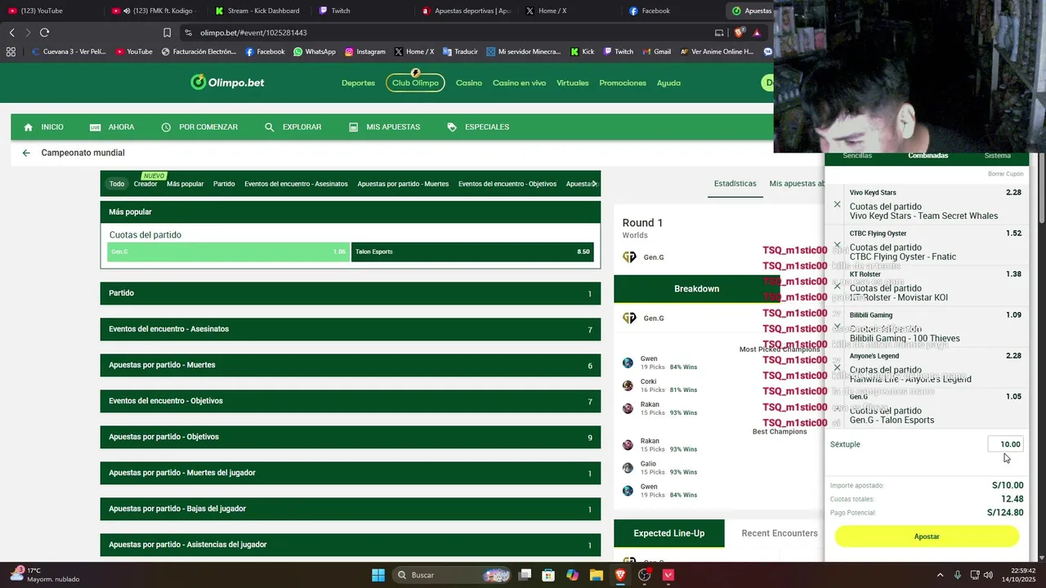The height and width of the screenshot is (588, 1046).
Task: Open the Expected Line-Up tab
Action: [x=669, y=533]
